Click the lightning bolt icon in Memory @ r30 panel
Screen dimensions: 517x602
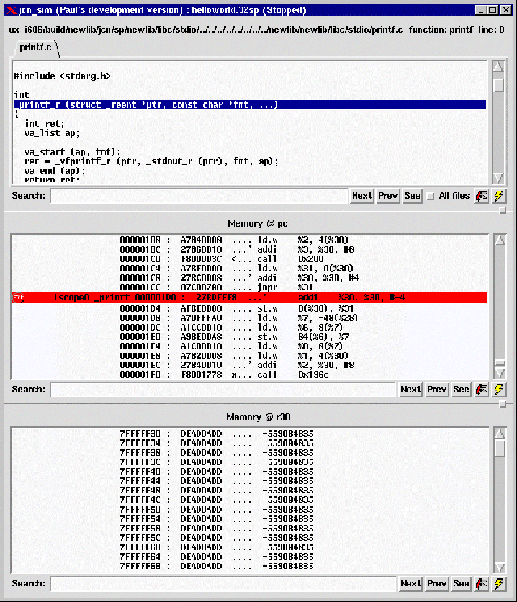pos(498,583)
